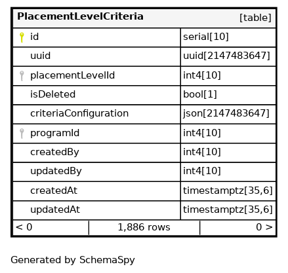
Task: Click the Generated by SchemaSpy text
Action: tap(73, 260)
